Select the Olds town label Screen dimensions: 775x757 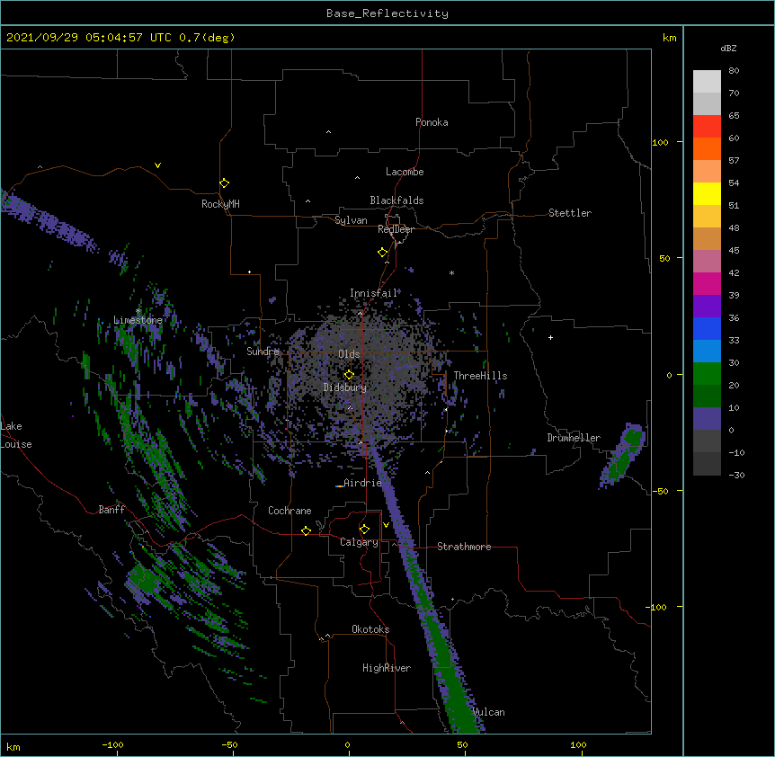point(349,354)
